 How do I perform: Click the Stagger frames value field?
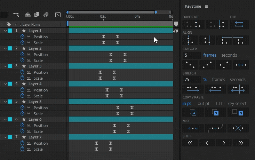click(191, 55)
